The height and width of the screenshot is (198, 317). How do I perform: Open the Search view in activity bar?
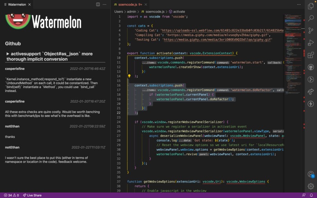tap(311, 18)
